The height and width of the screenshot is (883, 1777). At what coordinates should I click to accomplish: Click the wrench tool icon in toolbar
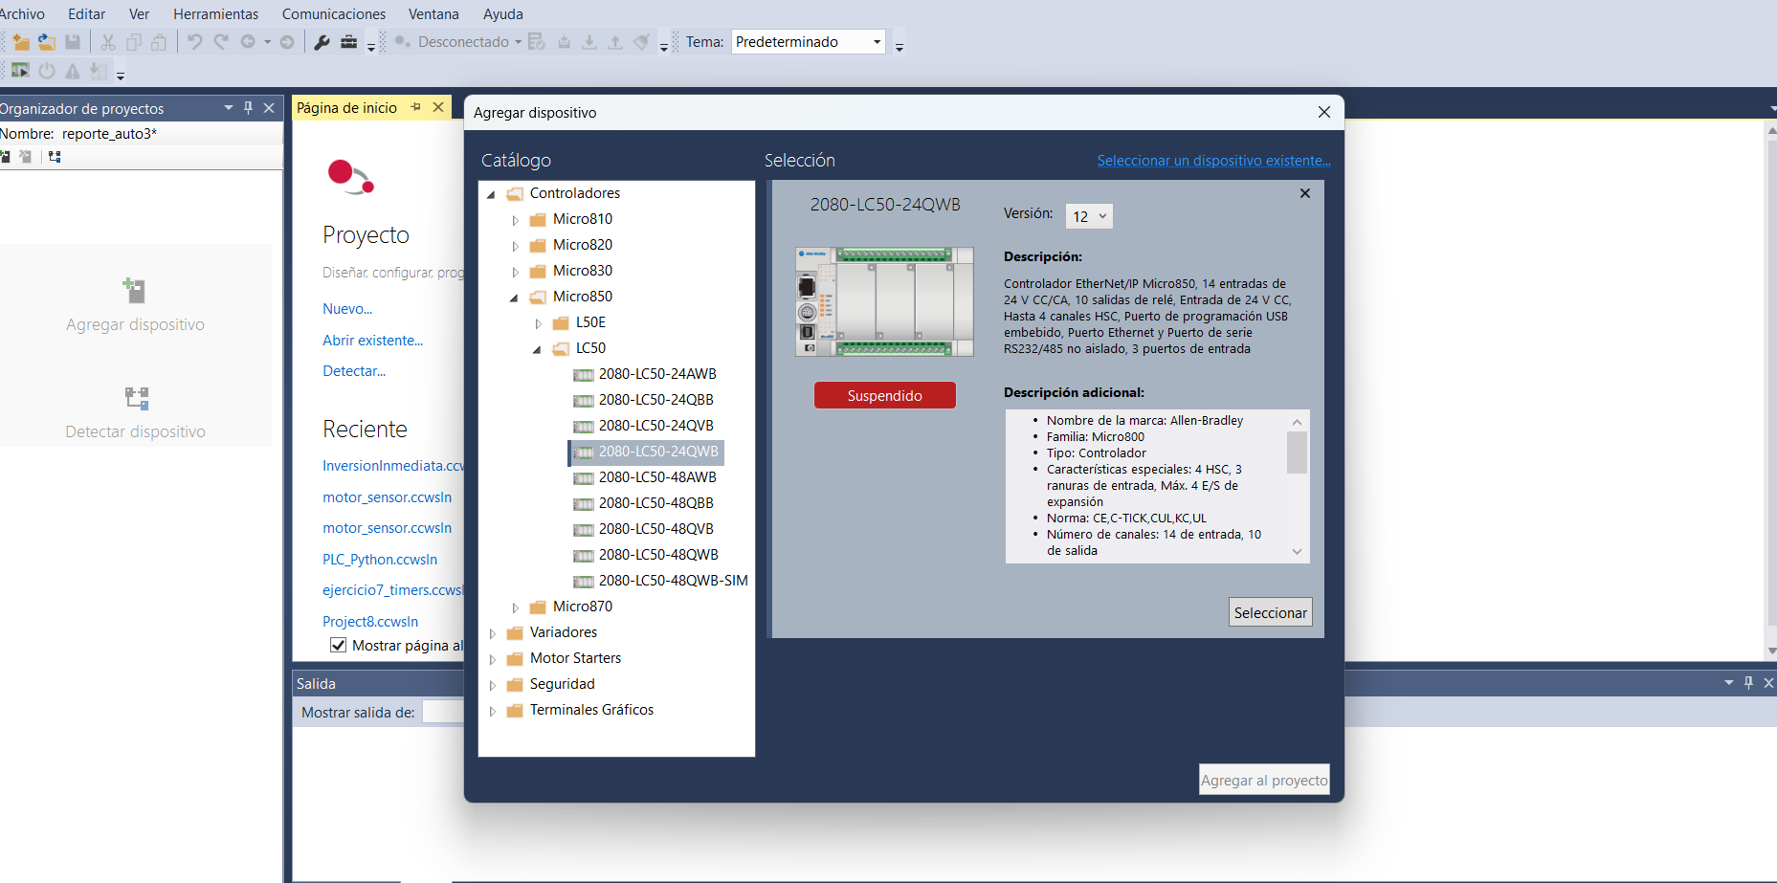[x=322, y=42]
